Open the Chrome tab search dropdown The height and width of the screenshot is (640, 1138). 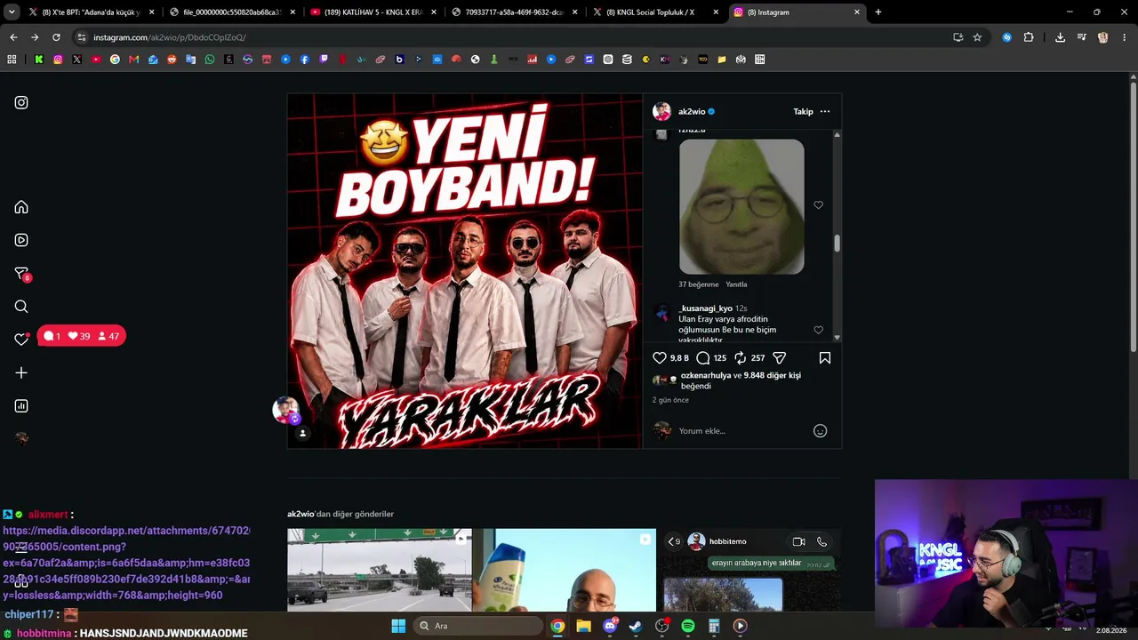11,12
